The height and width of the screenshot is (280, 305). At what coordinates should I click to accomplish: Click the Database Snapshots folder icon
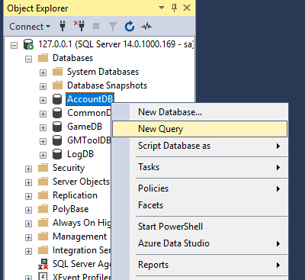pos(57,85)
